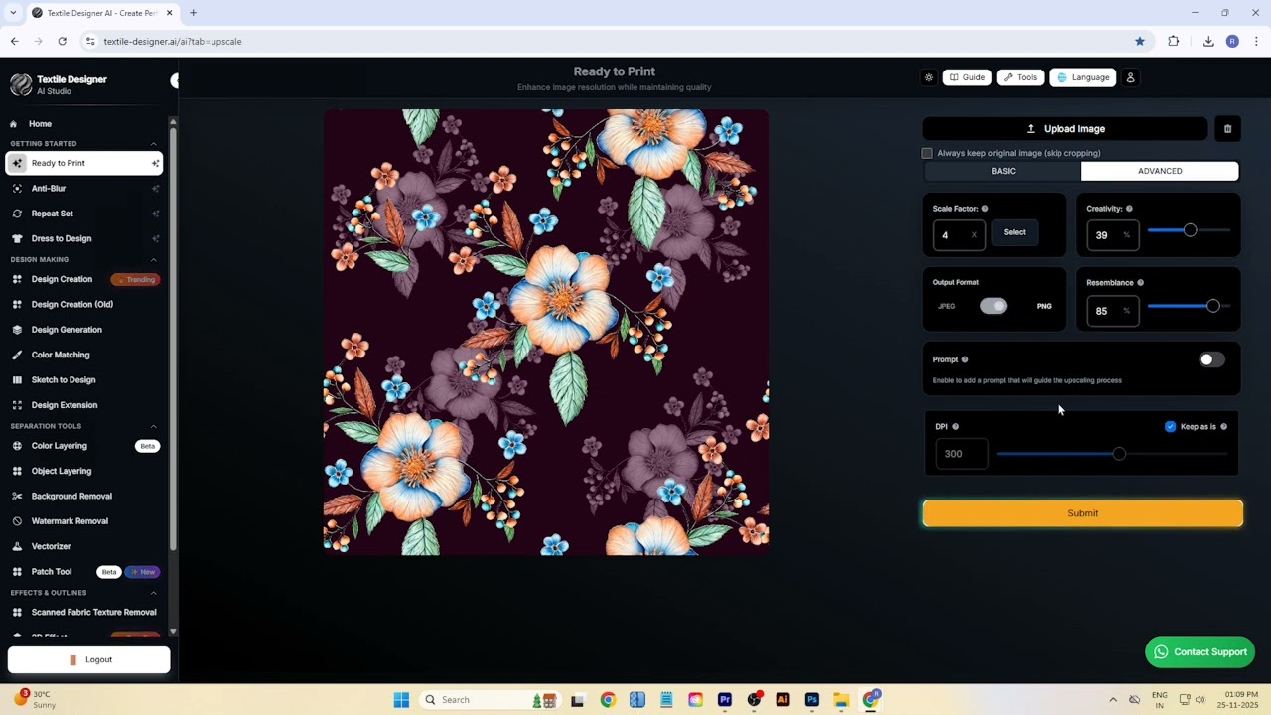Viewport: 1271px width, 715px height.
Task: Open the Guide button
Action: [967, 77]
